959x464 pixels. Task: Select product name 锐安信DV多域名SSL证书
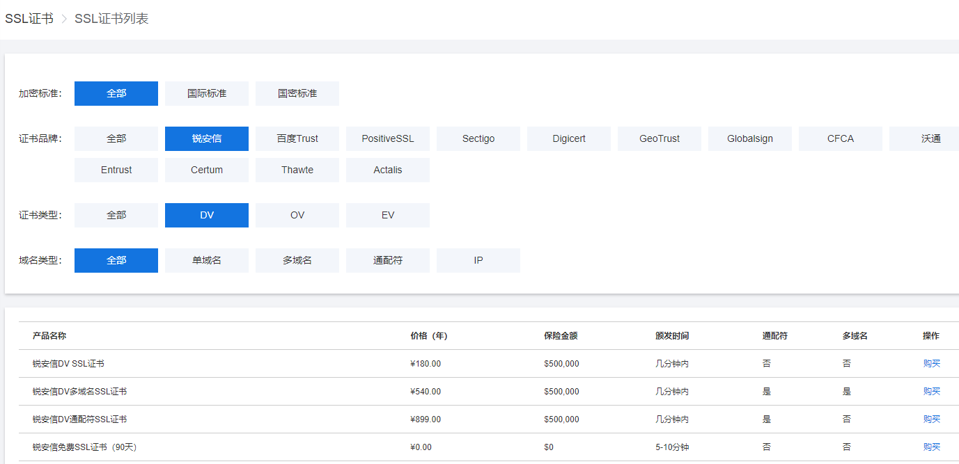click(x=79, y=391)
